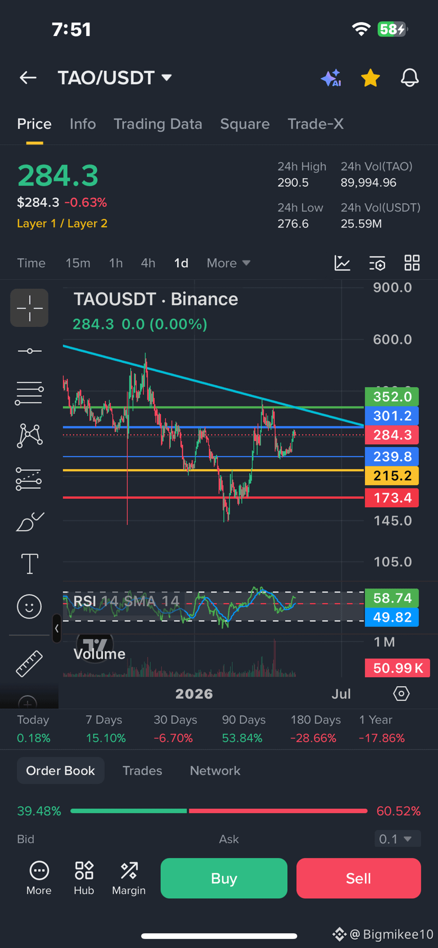Screen dimensions: 438x948
Task: Expand TAO/USDT pair selector arrow
Action: (x=167, y=78)
